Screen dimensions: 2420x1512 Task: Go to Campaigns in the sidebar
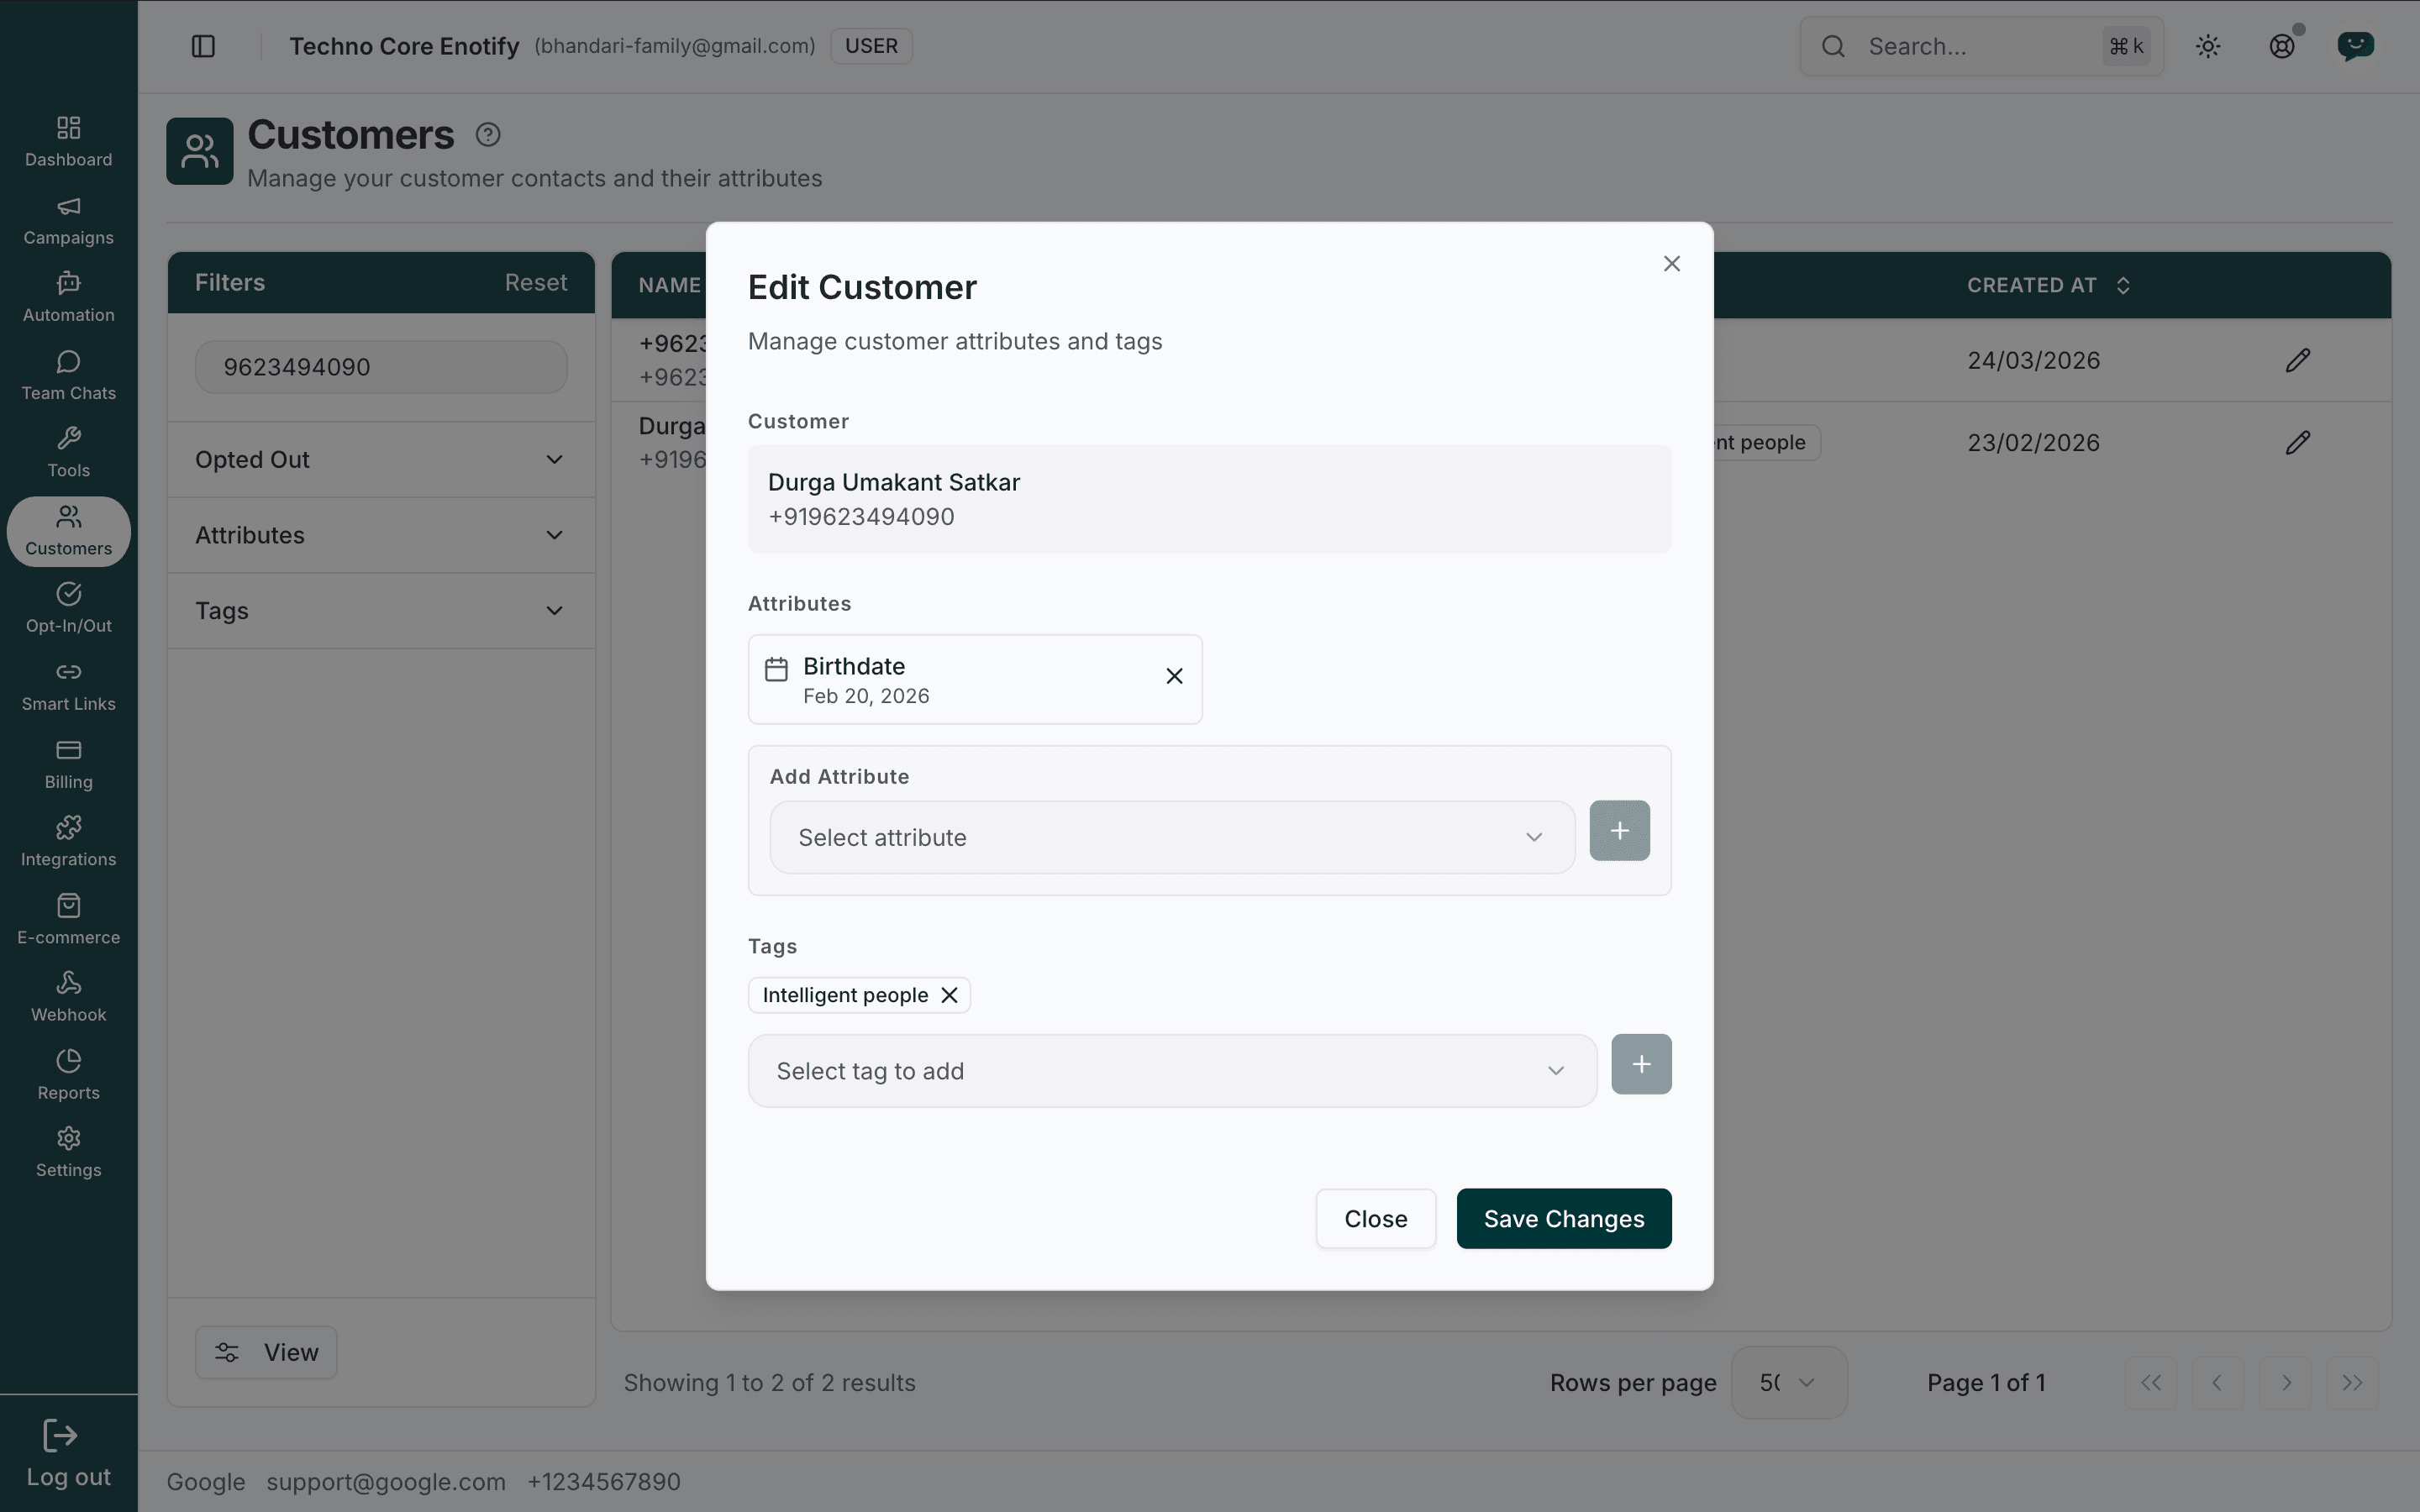68,220
